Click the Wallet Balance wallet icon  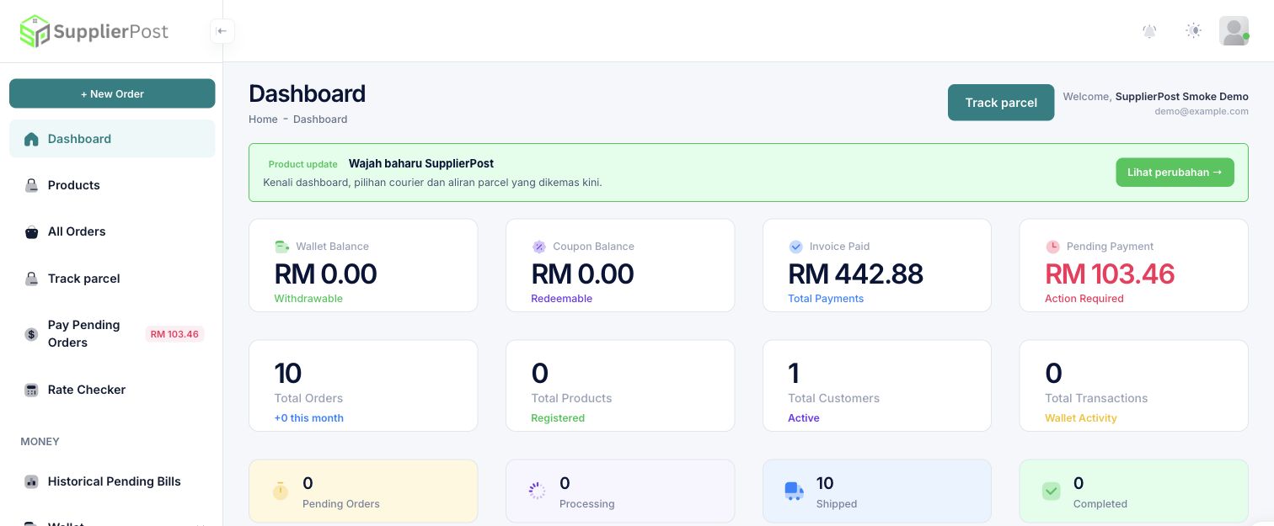pos(282,247)
